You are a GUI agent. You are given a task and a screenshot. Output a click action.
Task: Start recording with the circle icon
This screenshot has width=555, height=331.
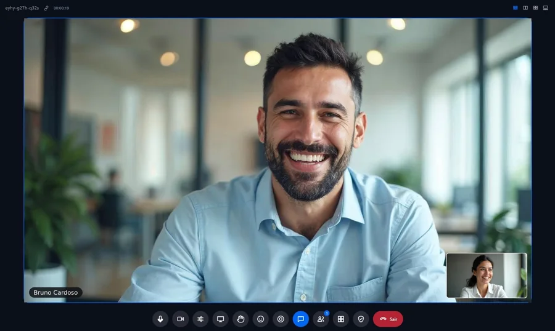pyautogui.click(x=281, y=319)
